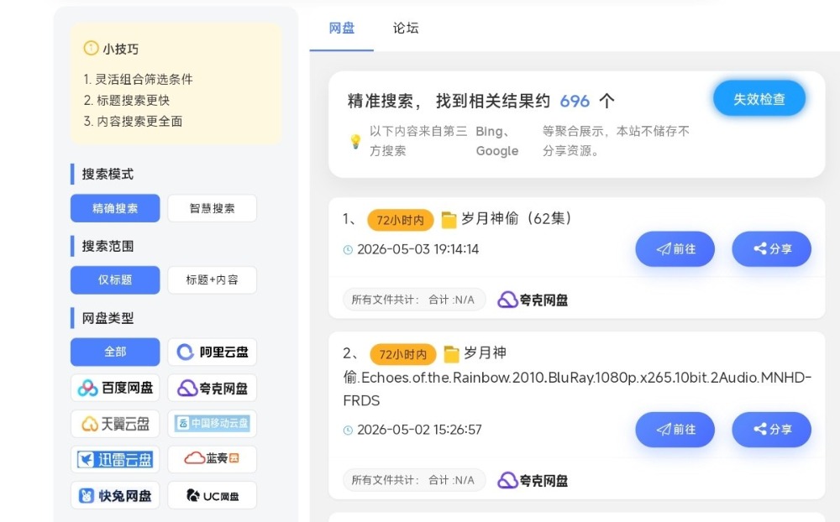Image resolution: width=840 pixels, height=522 pixels.
Task: Switch to the 论坛 tab
Action: [406, 28]
